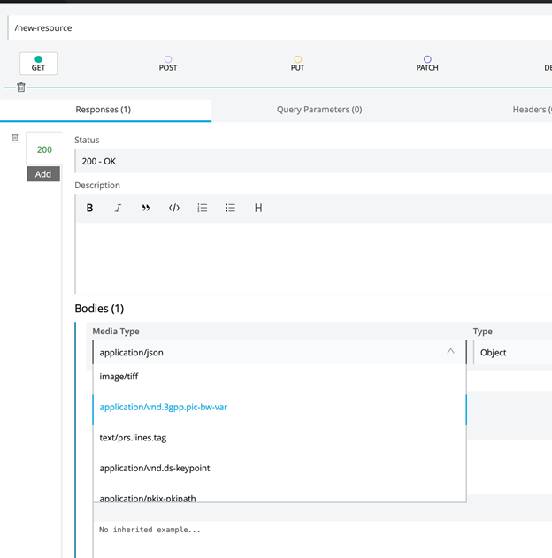Open the Type dropdown showing Object
Image resolution: width=552 pixels, height=558 pixels.
(x=513, y=352)
